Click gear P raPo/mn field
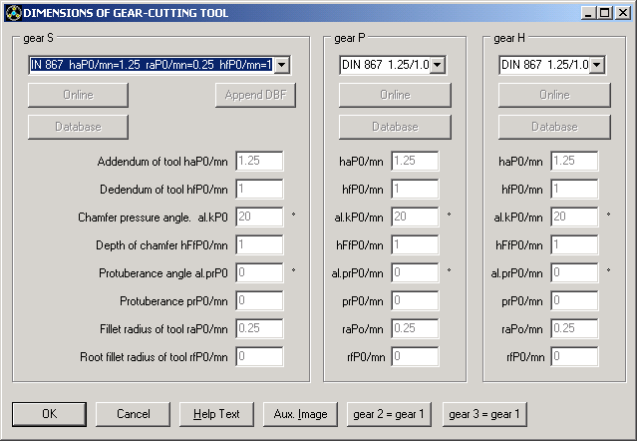 (415, 328)
